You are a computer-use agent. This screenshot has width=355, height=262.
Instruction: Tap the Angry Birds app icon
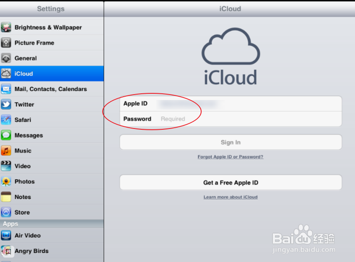pos(7,251)
